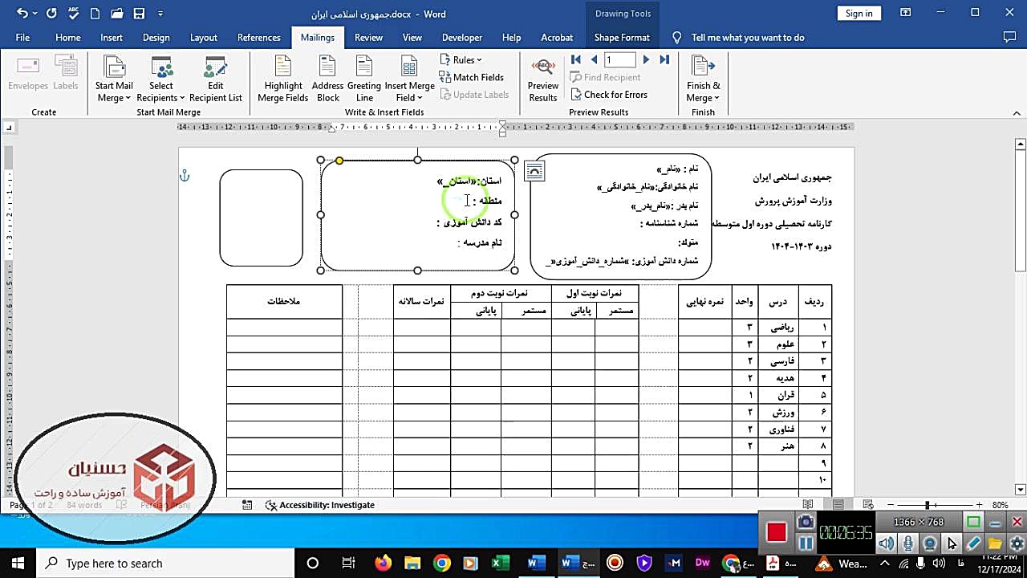Expand the Rules menu

[x=461, y=60]
